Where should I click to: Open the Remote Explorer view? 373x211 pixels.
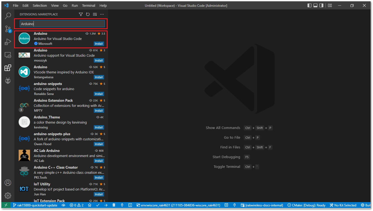point(8,55)
